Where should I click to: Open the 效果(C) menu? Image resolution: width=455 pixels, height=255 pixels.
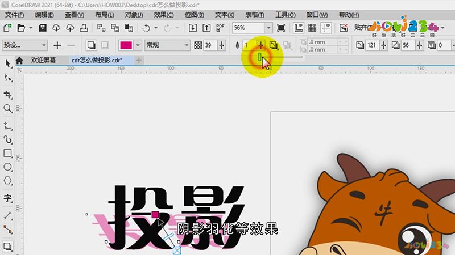pos(164,15)
